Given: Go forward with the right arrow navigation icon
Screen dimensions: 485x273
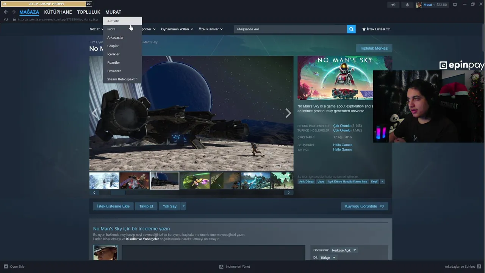Looking at the screenshot, I should coord(14,12).
